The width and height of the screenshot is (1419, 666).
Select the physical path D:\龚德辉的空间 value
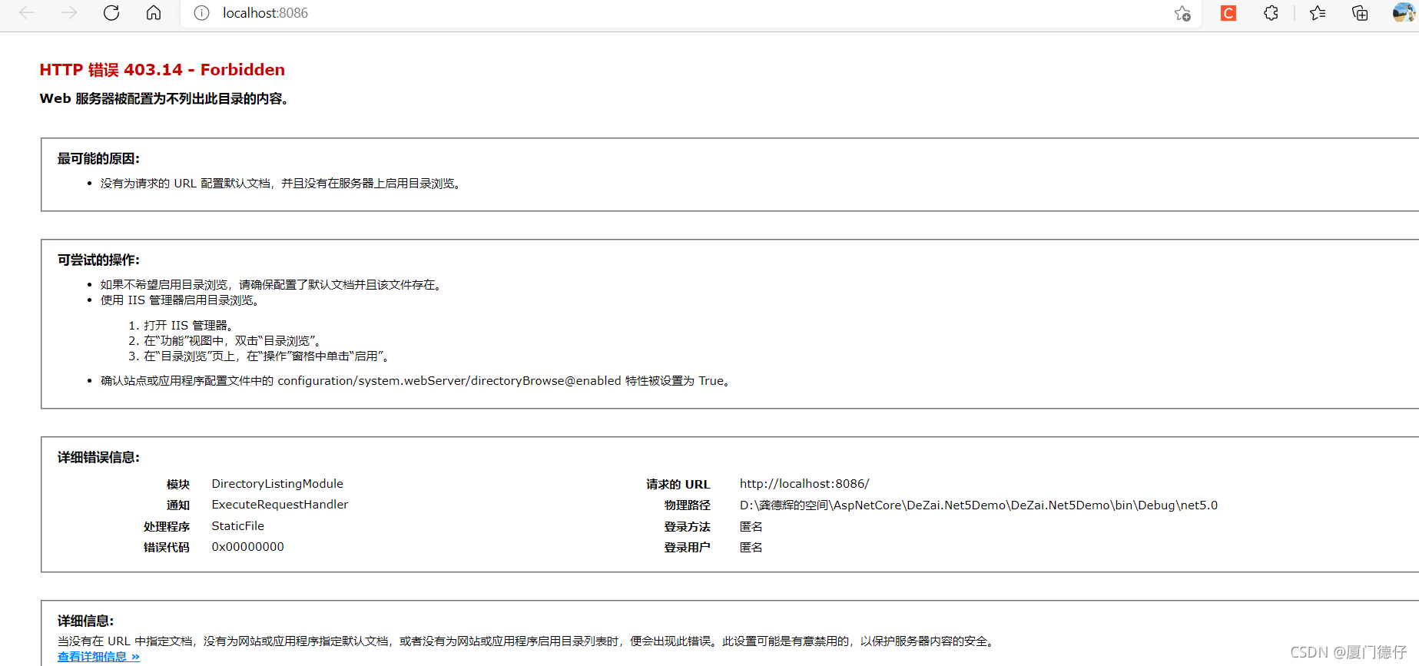click(x=979, y=505)
